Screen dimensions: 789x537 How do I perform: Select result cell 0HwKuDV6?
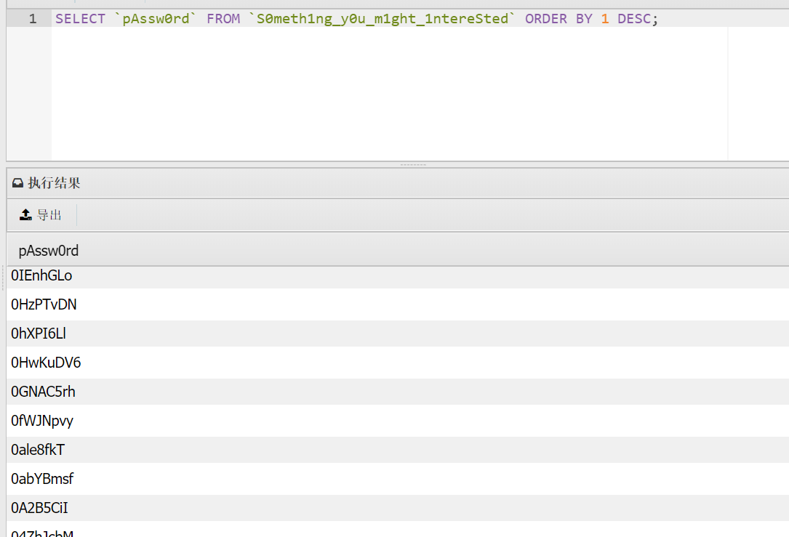click(x=46, y=363)
